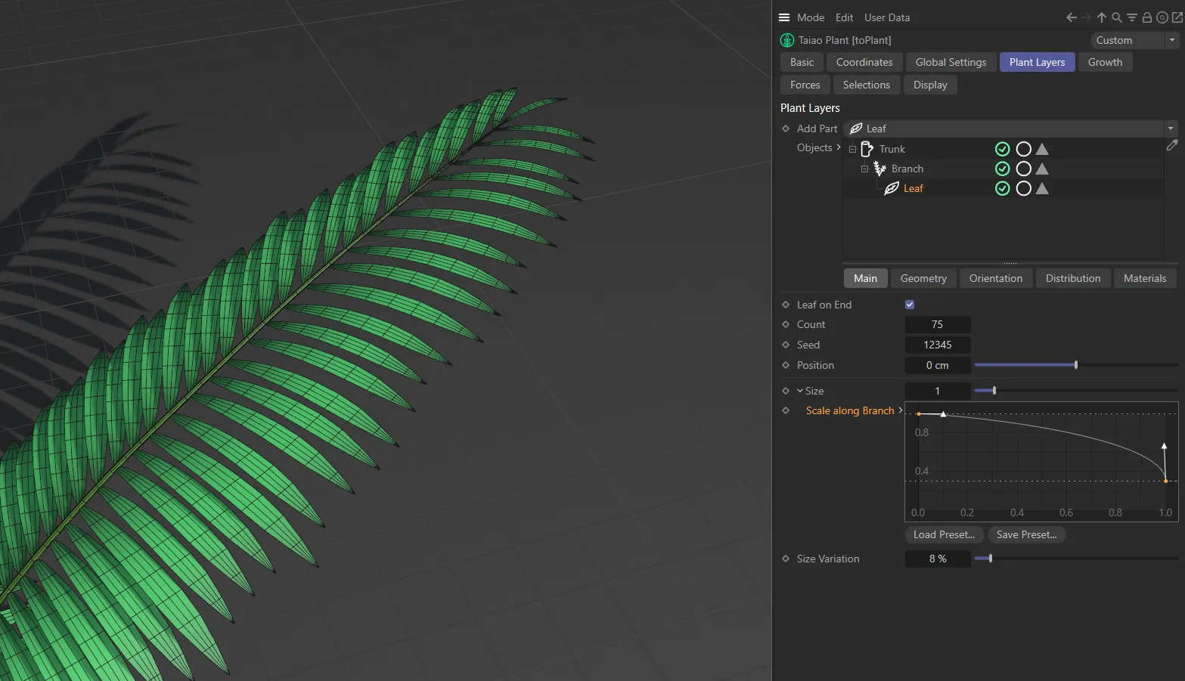Click the lock icon in the top toolbar
The height and width of the screenshot is (681, 1185).
click(x=1146, y=17)
